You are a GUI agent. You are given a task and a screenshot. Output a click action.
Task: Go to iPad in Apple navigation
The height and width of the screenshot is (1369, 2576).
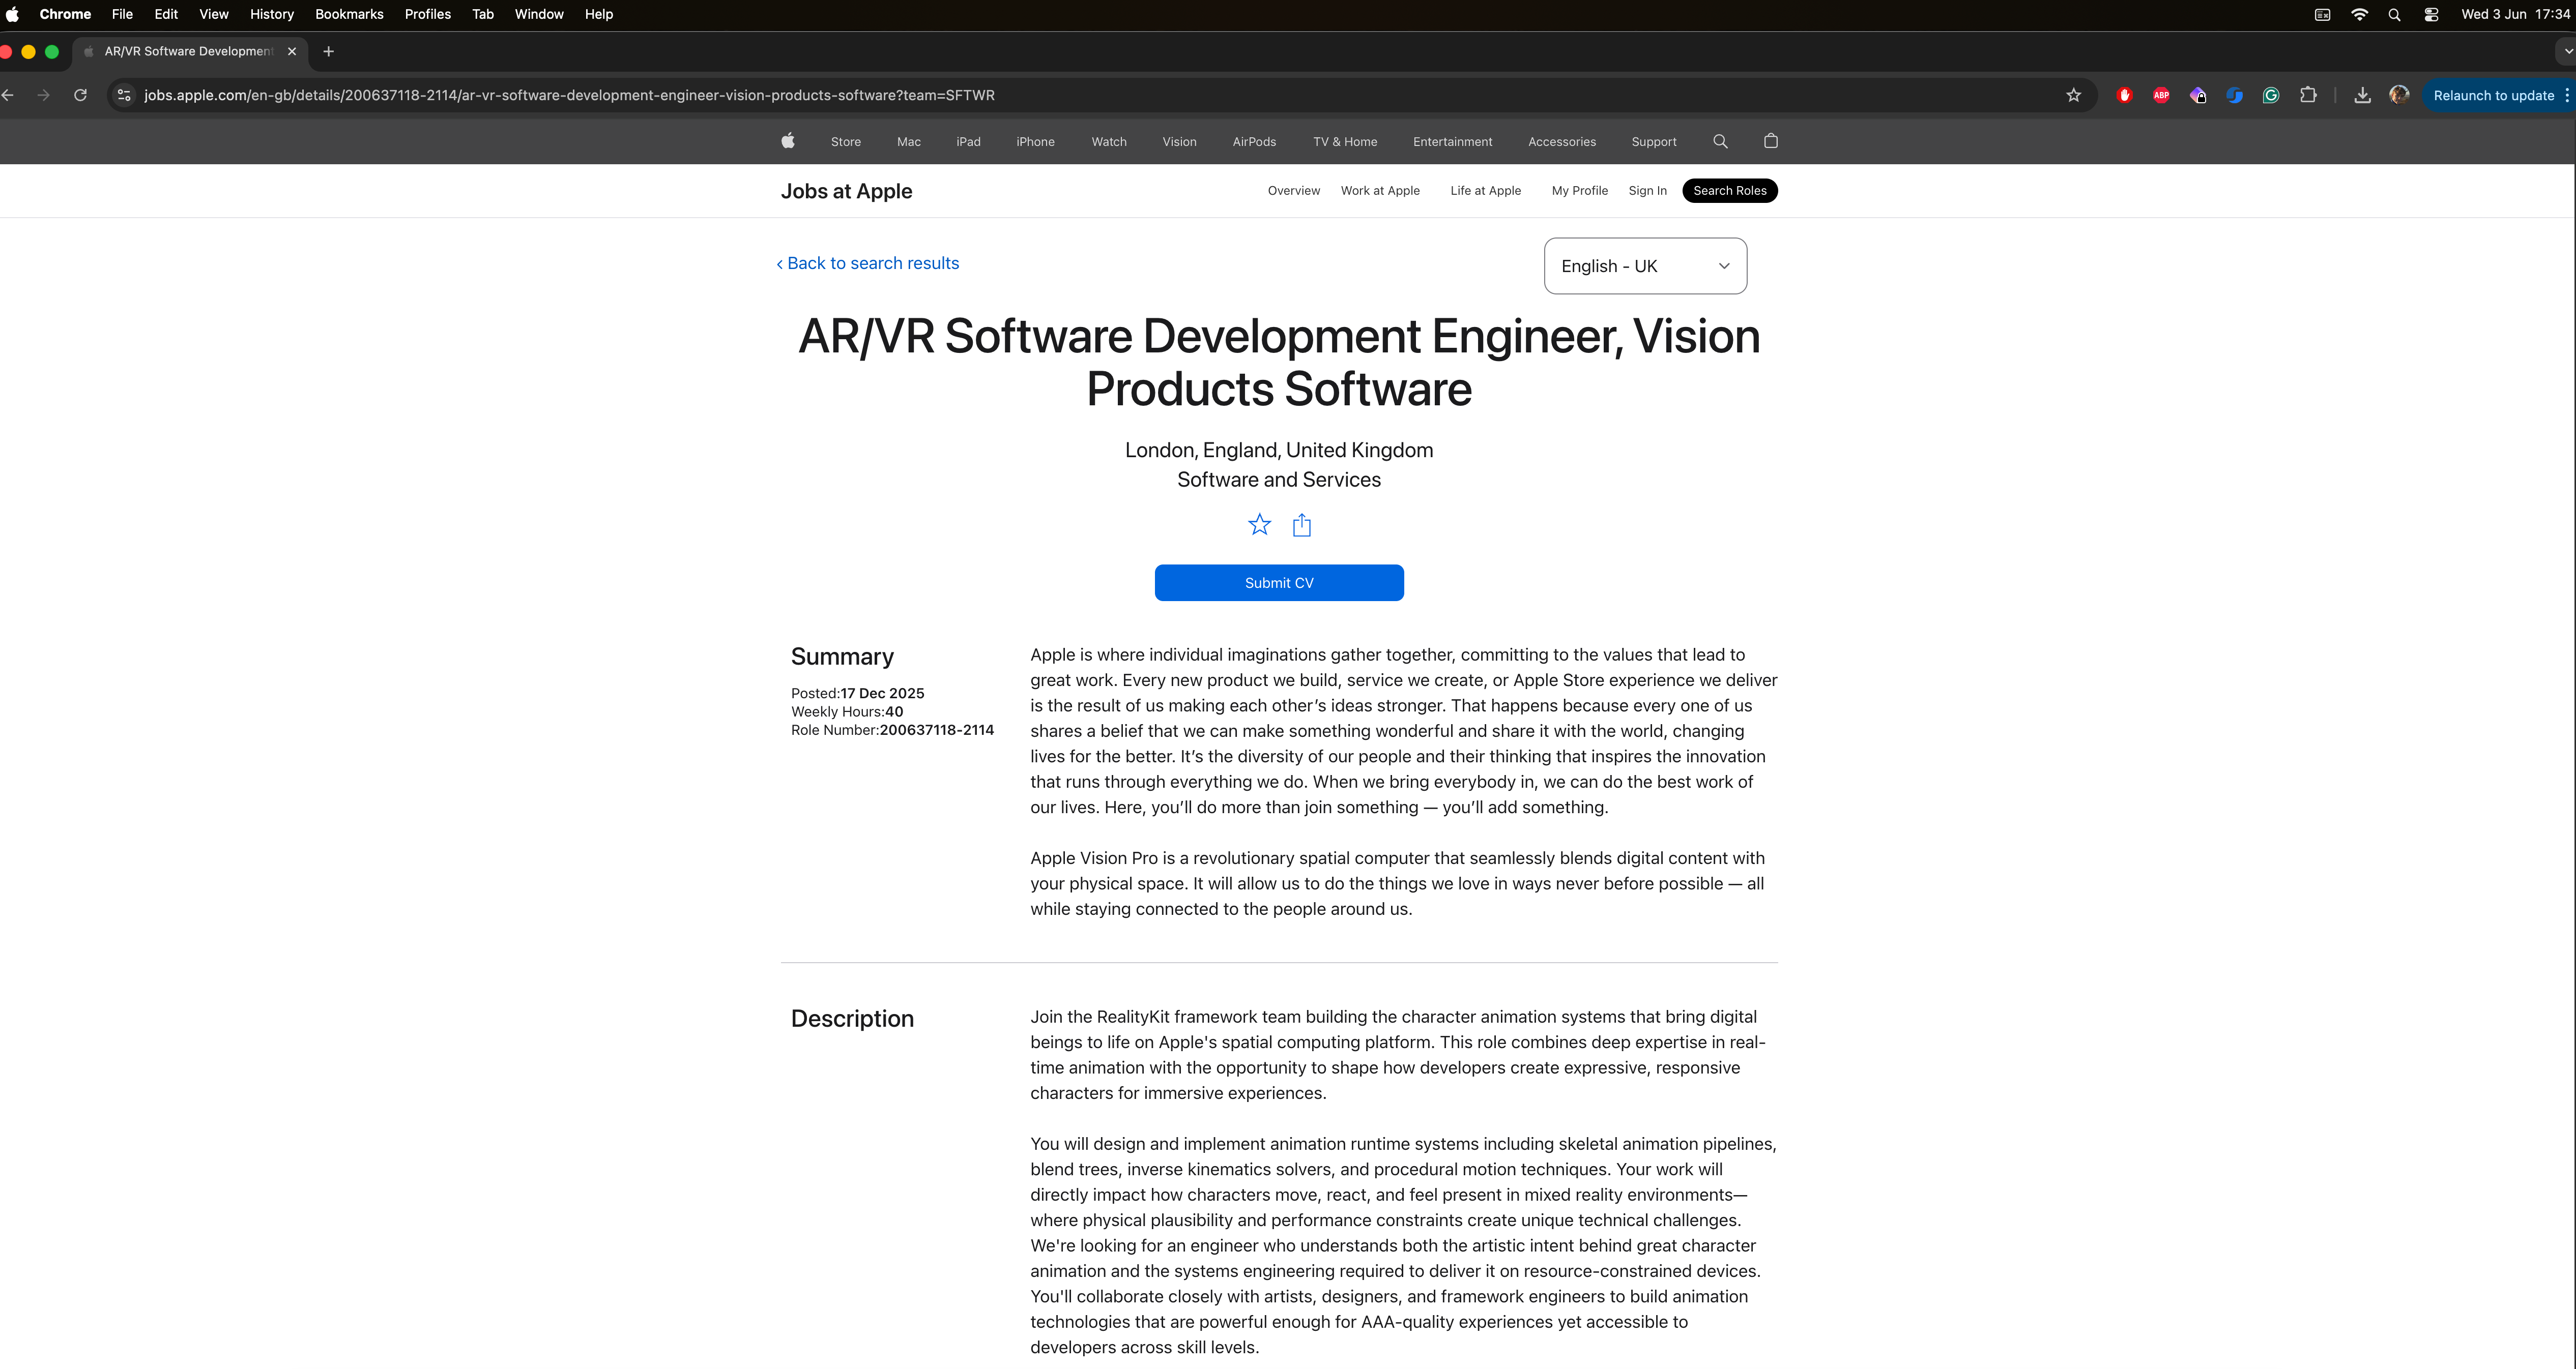[x=968, y=142]
